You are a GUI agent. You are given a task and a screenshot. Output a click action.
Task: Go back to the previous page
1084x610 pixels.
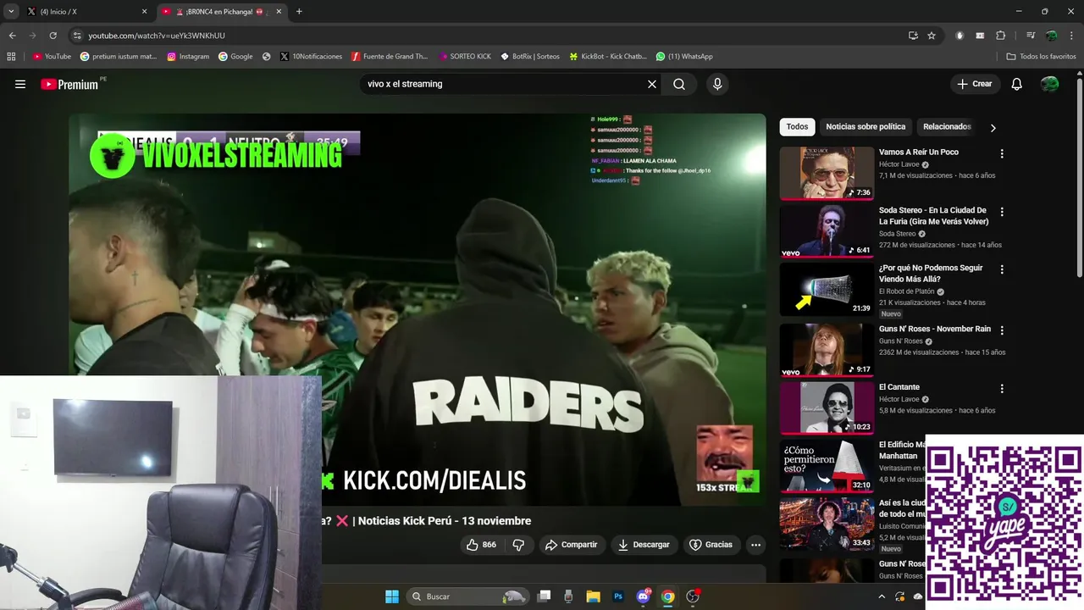point(12,36)
